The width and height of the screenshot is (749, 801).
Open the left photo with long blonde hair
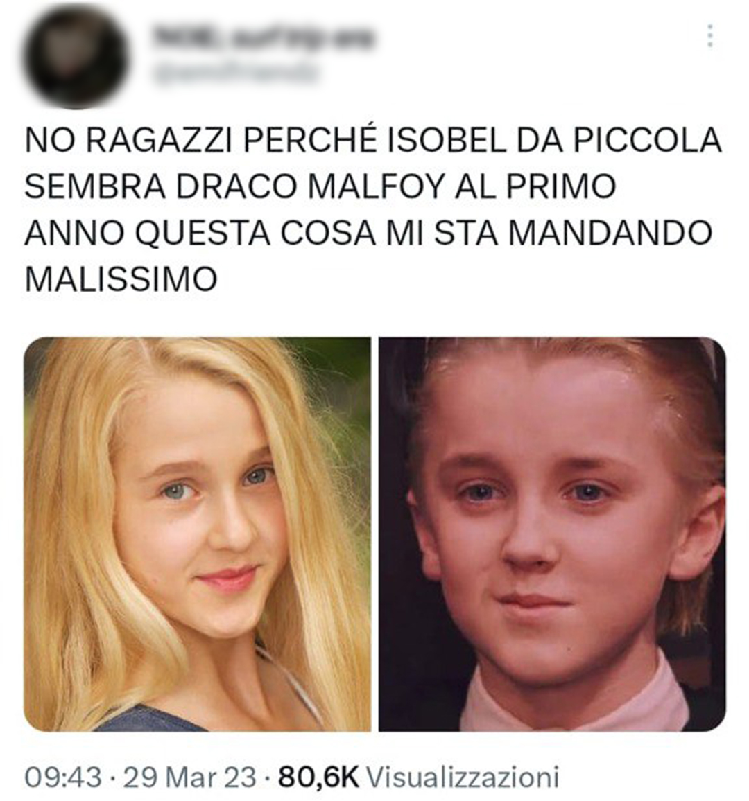[198, 534]
